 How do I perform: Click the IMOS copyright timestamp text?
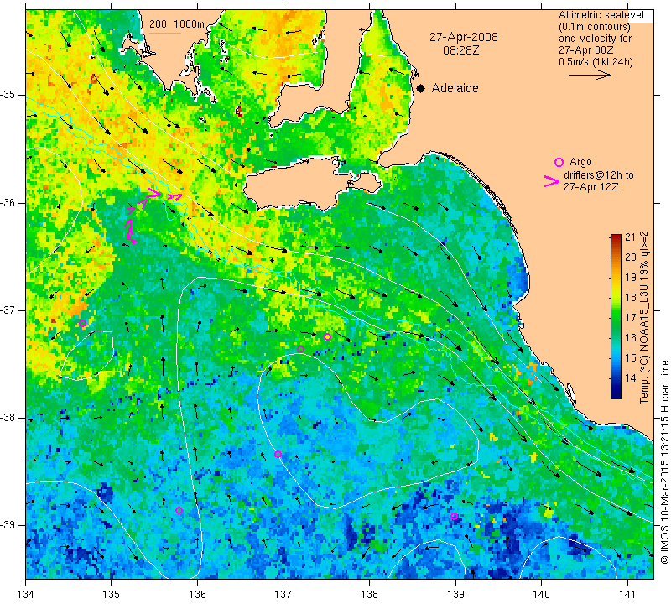(664, 462)
